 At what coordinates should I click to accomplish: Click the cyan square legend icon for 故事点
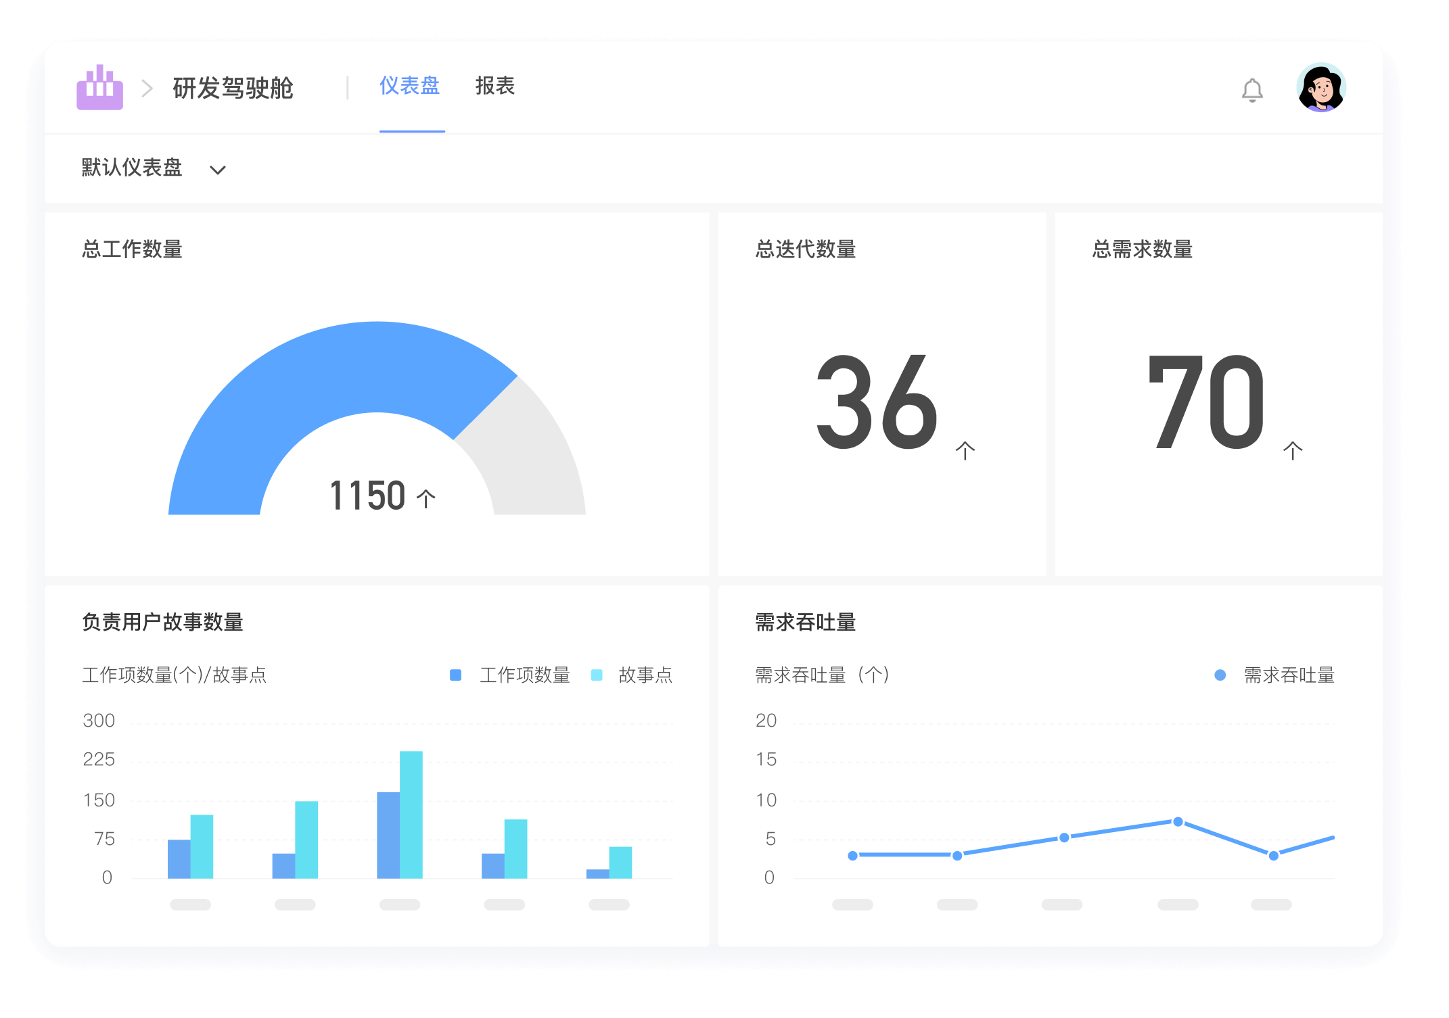595,674
